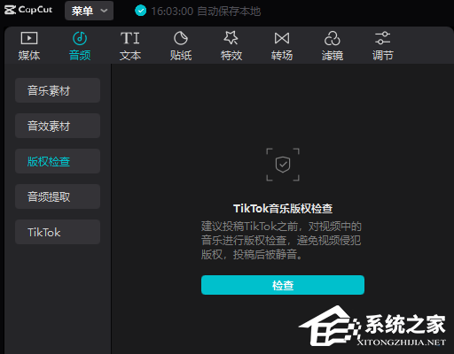Open the 转场 transitions icon

(x=282, y=38)
